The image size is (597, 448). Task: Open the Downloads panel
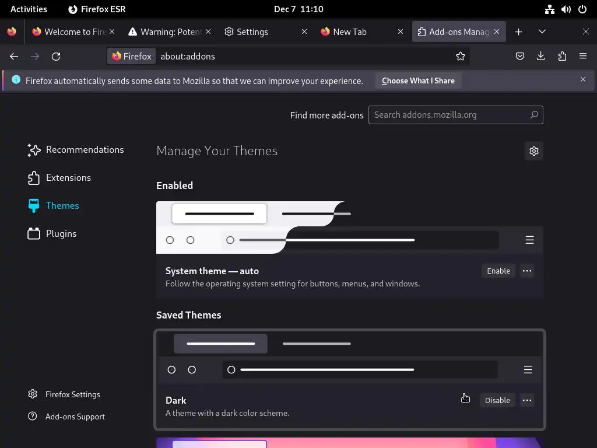click(x=540, y=57)
